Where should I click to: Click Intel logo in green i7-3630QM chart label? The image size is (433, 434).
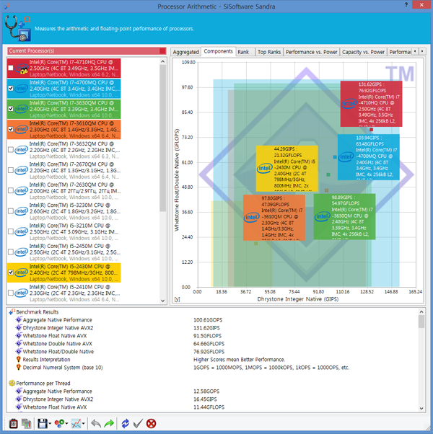tap(322, 216)
